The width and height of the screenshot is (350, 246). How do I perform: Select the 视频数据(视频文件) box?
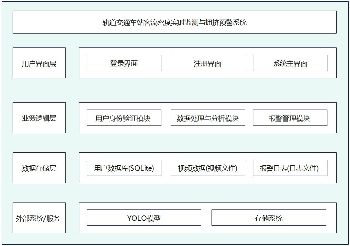pos(208,168)
